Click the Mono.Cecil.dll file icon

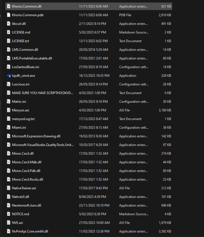[9, 153]
